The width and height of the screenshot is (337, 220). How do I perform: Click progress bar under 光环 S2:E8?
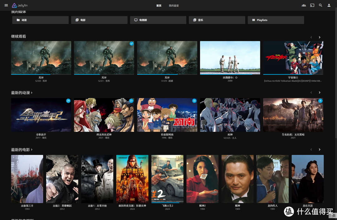point(41,74)
